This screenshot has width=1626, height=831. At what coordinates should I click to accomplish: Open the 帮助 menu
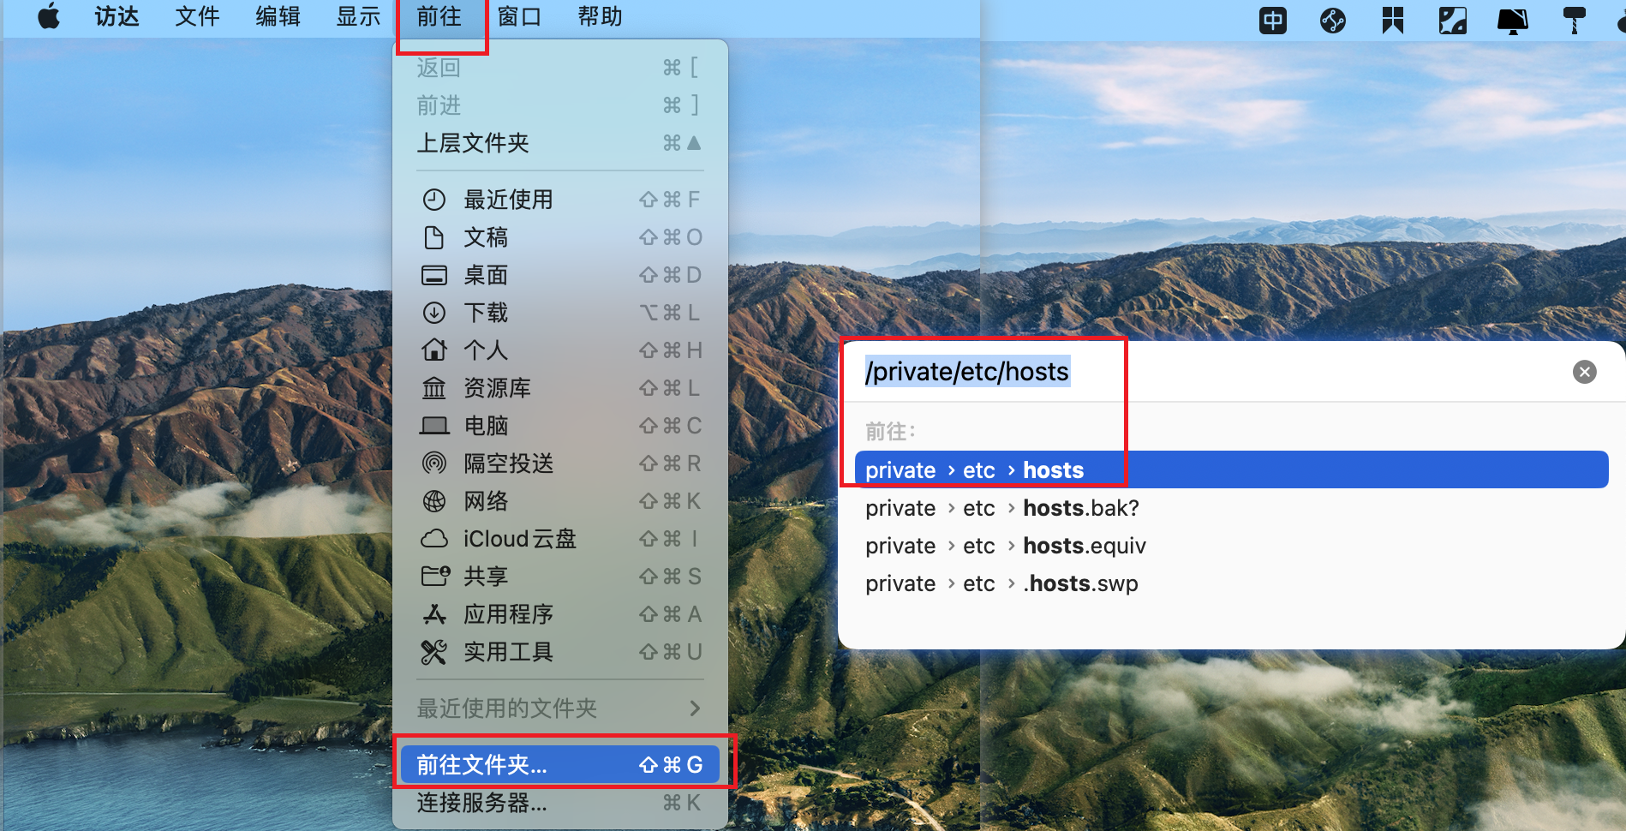600,17
